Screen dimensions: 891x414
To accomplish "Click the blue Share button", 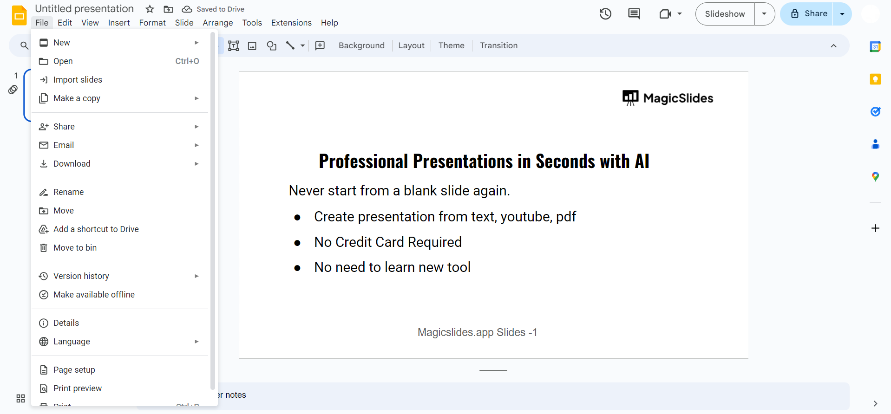I will 807,14.
